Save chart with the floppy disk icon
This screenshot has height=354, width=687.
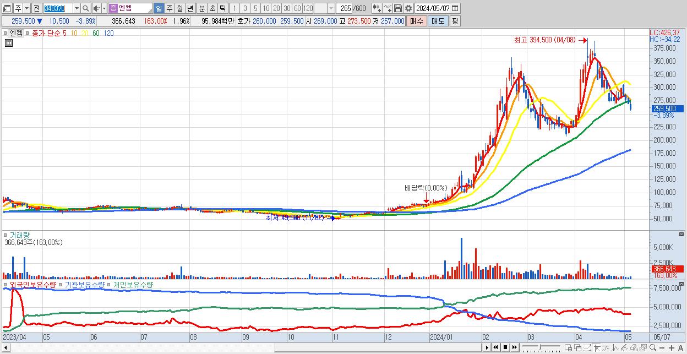pos(397,8)
